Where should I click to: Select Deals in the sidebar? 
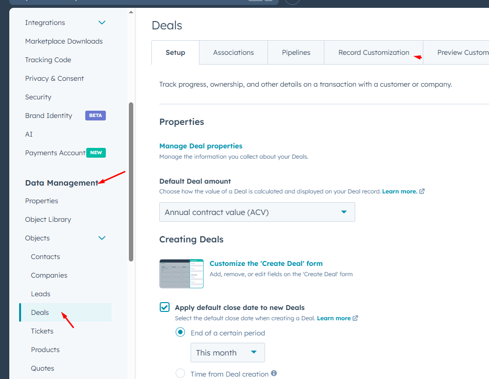pos(65,312)
